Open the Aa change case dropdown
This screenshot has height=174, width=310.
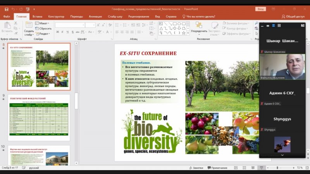(91, 32)
